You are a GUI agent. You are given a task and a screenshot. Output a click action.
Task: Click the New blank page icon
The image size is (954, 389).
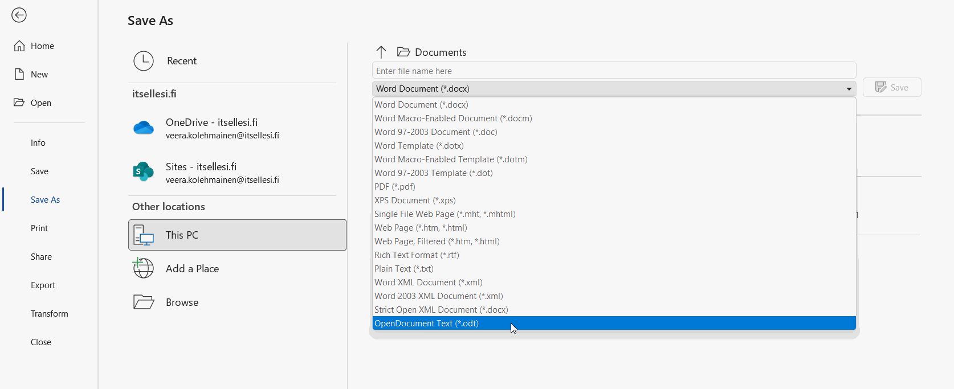(x=19, y=74)
